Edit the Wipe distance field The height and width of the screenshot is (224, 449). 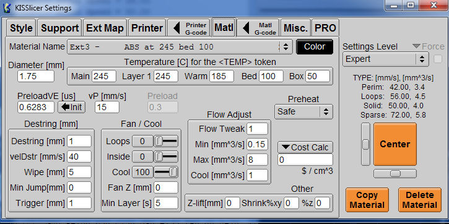click(79, 172)
